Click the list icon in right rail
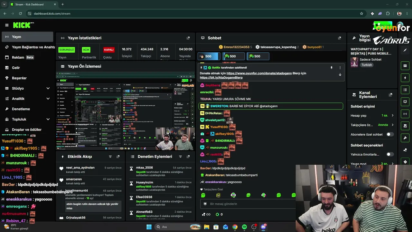 [x=405, y=90]
